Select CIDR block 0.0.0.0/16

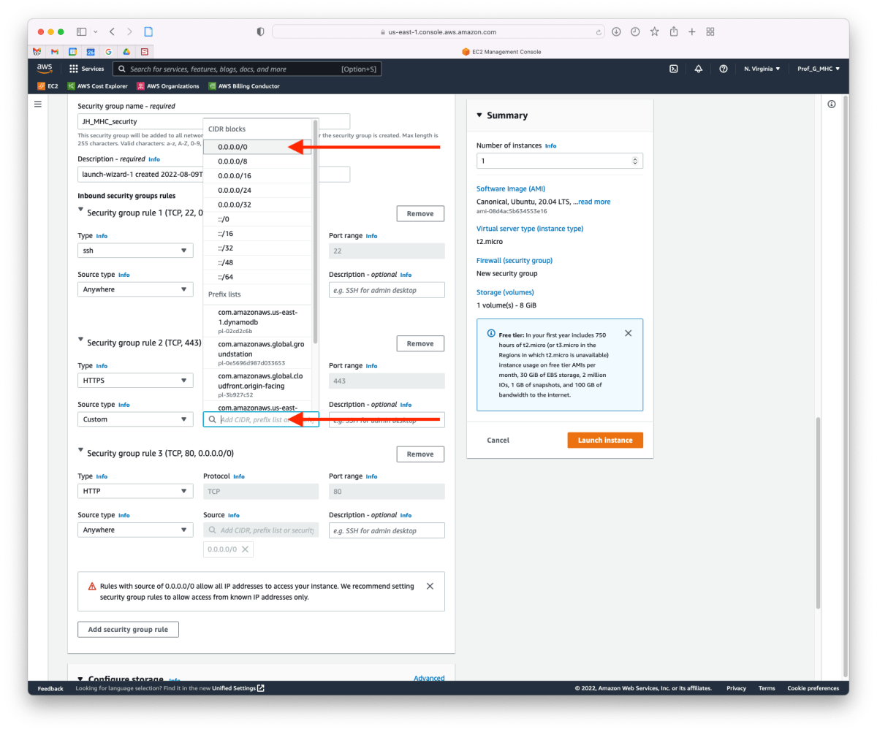coord(258,175)
